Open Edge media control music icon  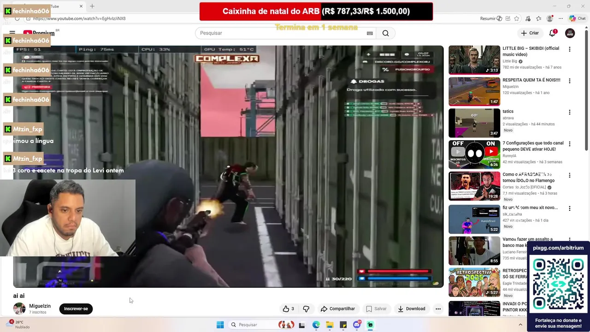point(528,18)
